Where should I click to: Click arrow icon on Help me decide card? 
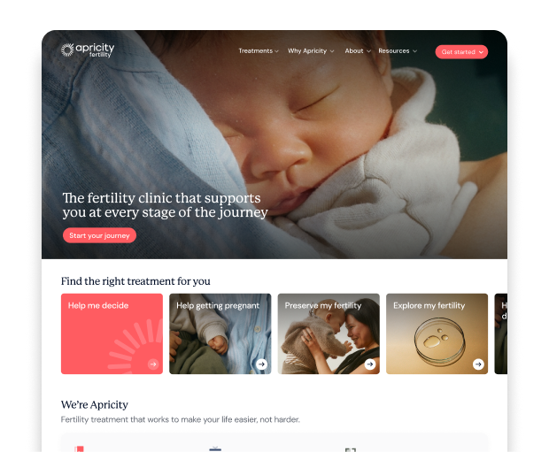pos(153,364)
